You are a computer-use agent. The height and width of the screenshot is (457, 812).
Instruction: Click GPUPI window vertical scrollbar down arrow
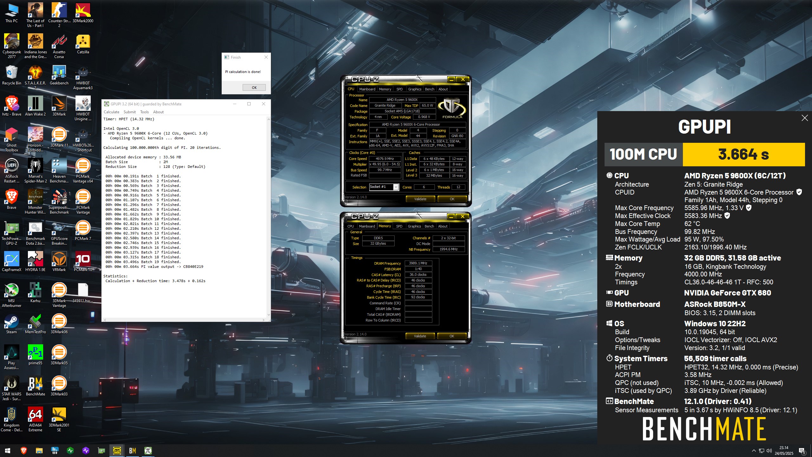(269, 315)
